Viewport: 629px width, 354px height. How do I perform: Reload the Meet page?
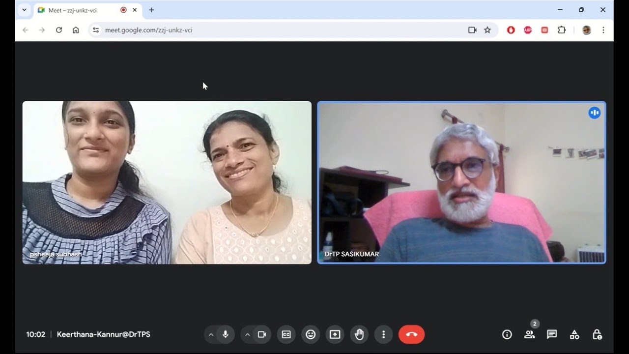point(59,30)
